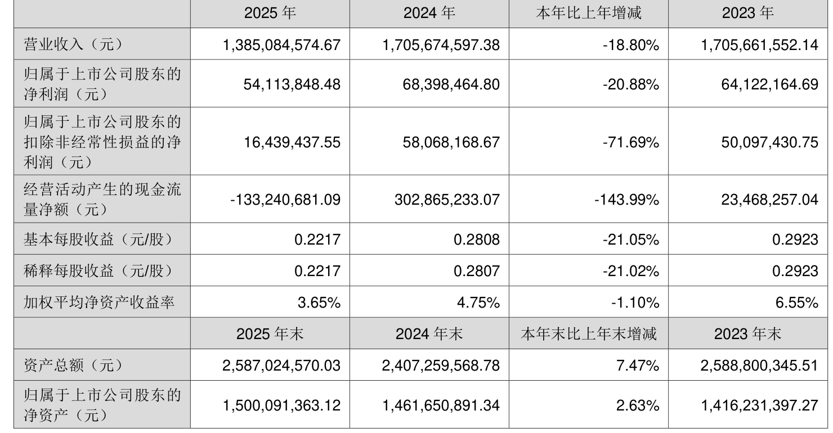Select the 2025 revenue value 1,385,084,574.67
The height and width of the screenshot is (433, 833).
[x=282, y=45]
